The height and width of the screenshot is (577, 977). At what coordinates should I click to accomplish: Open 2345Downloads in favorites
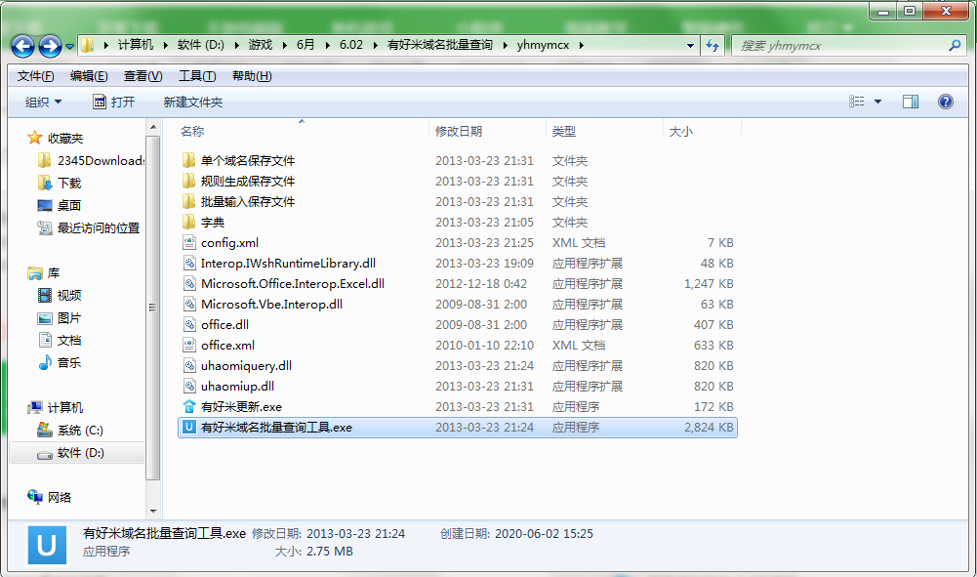click(101, 161)
